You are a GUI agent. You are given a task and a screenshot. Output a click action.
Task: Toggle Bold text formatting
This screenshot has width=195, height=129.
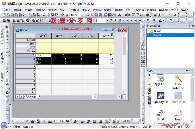(x=112, y=20)
